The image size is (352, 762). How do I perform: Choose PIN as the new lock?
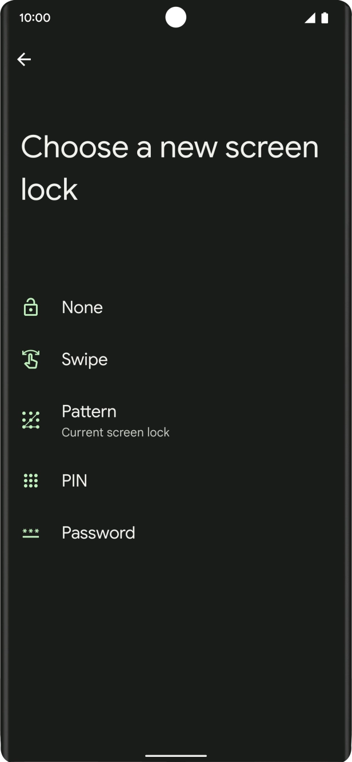pos(74,481)
